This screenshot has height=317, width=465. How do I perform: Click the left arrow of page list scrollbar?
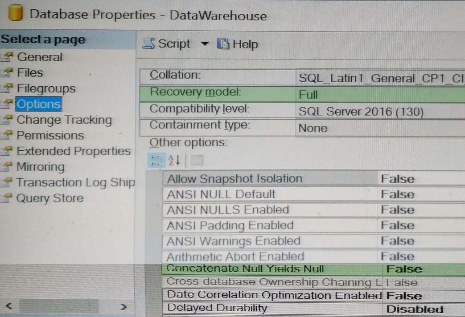[9, 306]
